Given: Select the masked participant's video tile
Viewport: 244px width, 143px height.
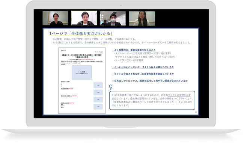Looking at the screenshot, I should pos(113,18).
